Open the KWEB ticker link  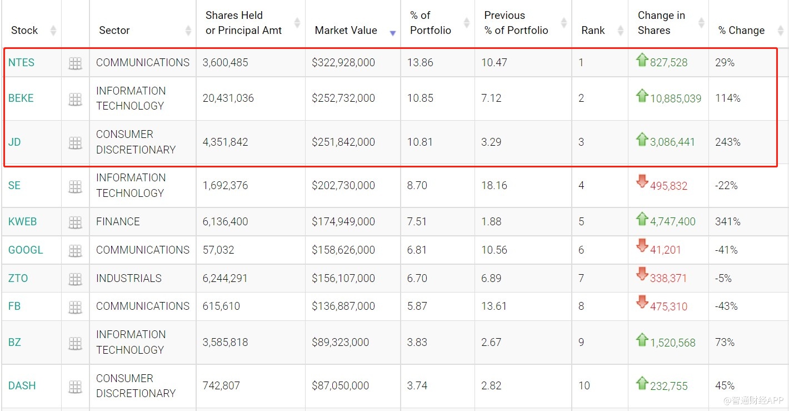[x=22, y=222]
